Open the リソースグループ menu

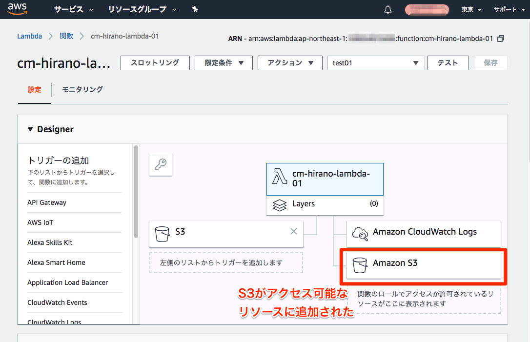tap(143, 9)
